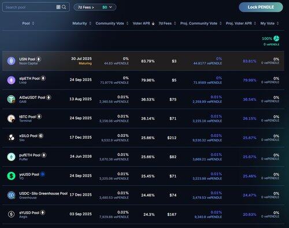Click the search magnifier icon
The height and width of the screenshot is (228, 289).
[x=64, y=7]
